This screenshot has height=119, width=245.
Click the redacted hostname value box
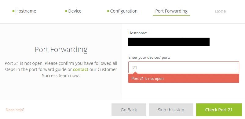tap(169, 42)
